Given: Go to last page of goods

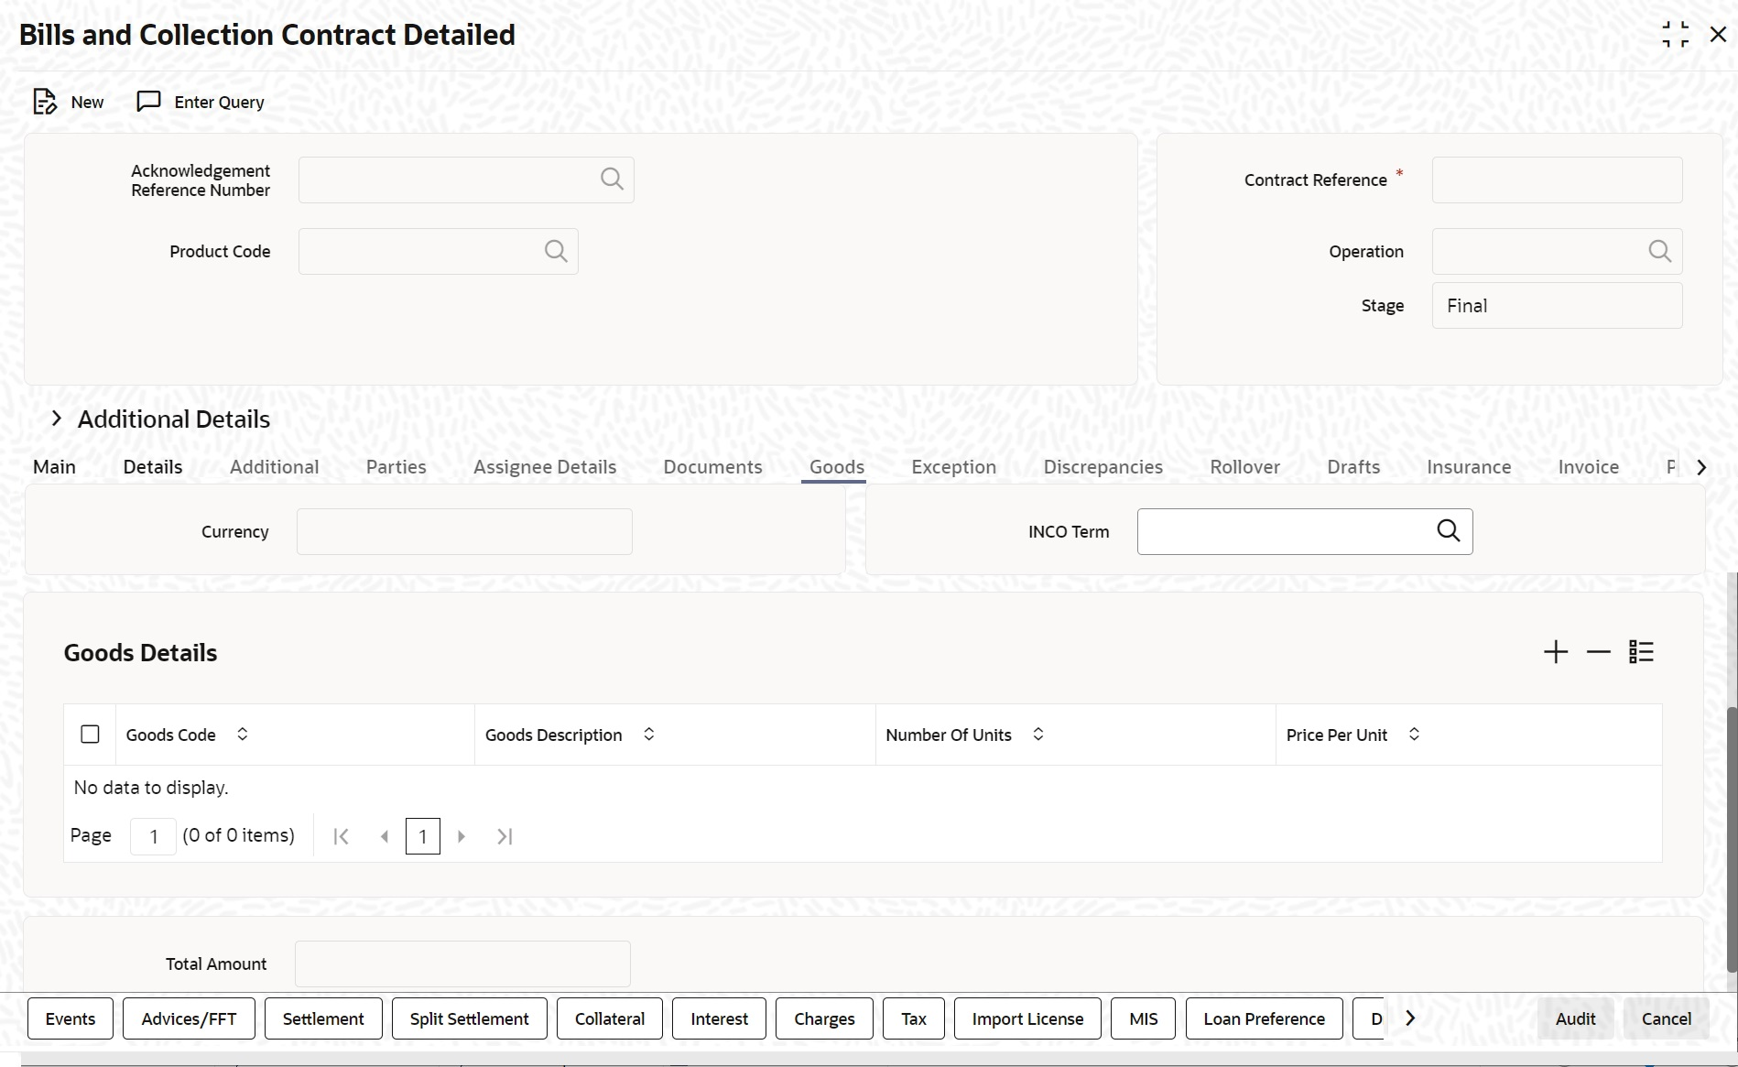Looking at the screenshot, I should pos(505,836).
